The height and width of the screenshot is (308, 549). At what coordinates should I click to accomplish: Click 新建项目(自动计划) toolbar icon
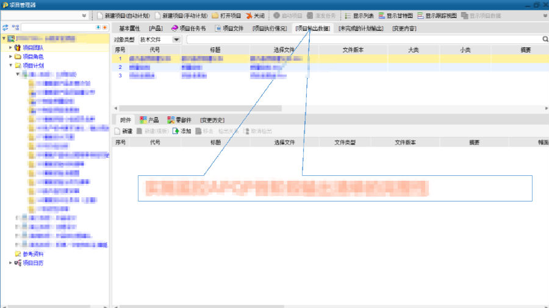(100, 16)
